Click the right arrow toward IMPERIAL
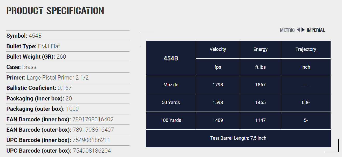The image size is (342, 157). coord(303,30)
